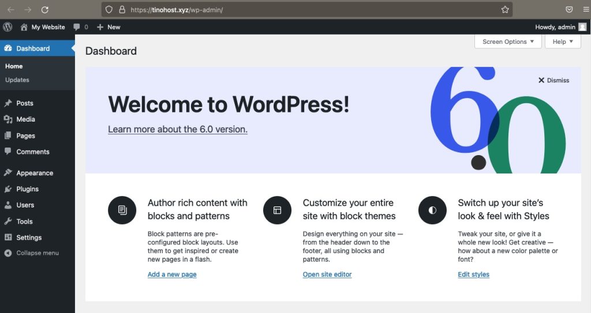Click the Tools wrench icon

[x=8, y=221]
